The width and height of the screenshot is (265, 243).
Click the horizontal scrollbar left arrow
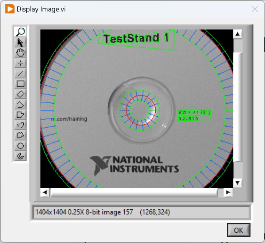(x=45, y=192)
